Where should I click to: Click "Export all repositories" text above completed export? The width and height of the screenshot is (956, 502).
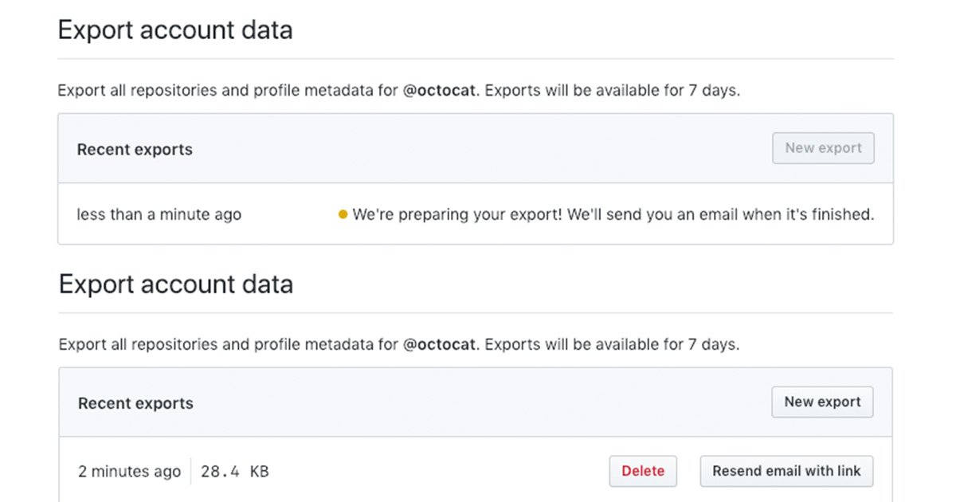point(138,345)
